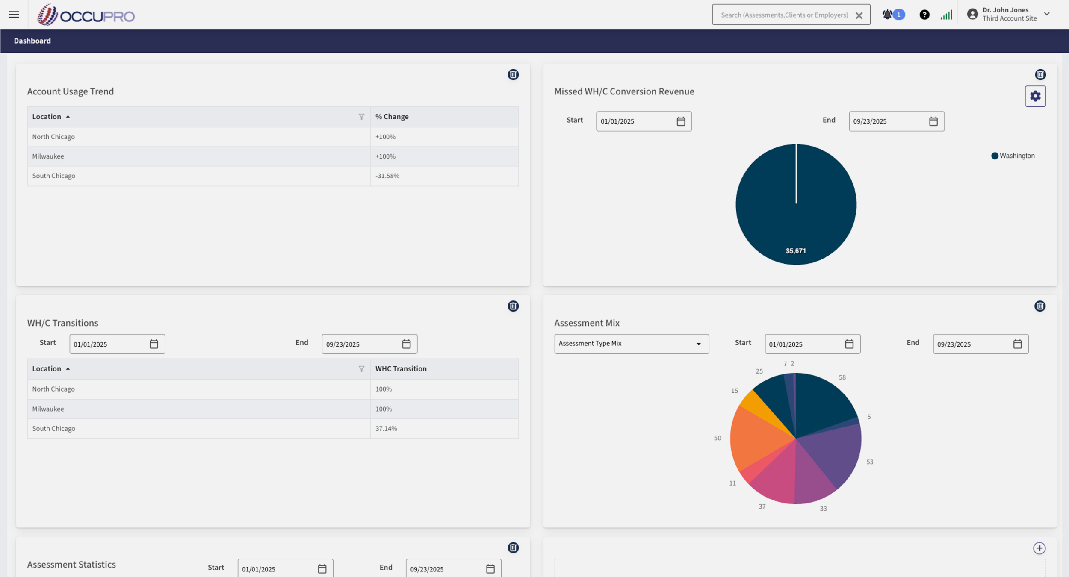Click the green signal strength icon

(946, 15)
